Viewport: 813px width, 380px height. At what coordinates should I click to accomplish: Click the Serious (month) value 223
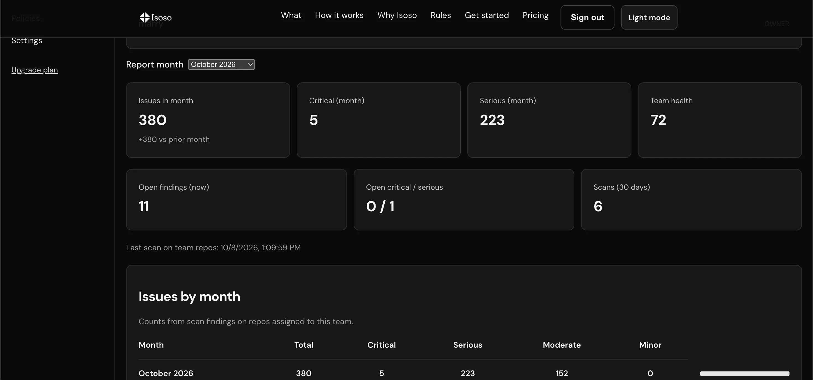point(492,120)
